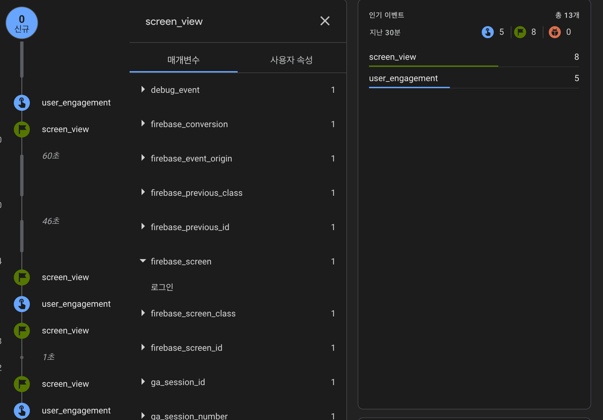Select the 매개변수 tab
The width and height of the screenshot is (603, 420).
(x=183, y=60)
